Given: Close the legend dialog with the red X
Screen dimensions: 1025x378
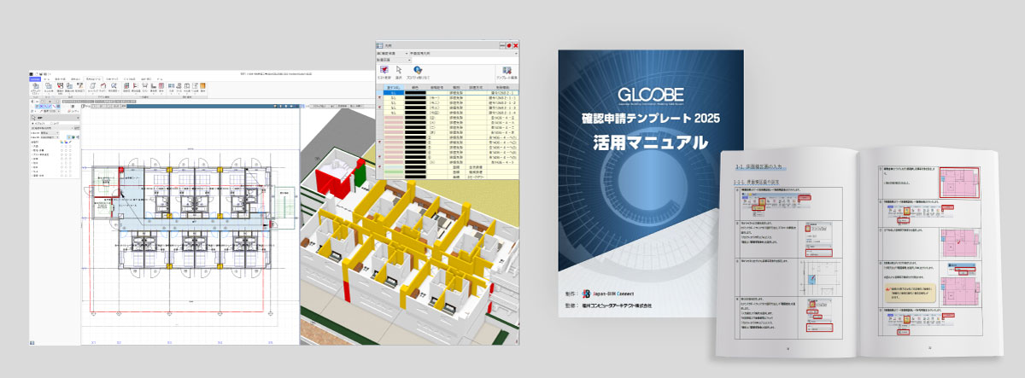Looking at the screenshot, I should 516,45.
